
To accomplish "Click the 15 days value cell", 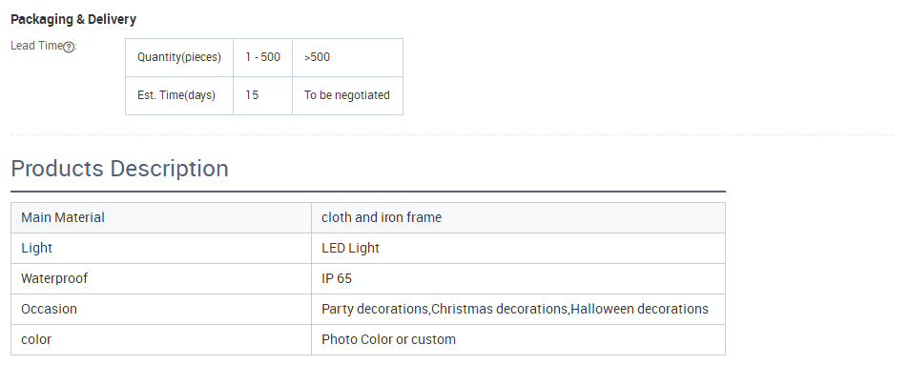I will [x=262, y=95].
